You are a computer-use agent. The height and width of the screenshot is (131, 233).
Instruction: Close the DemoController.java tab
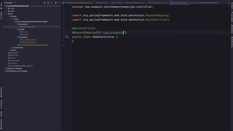tap(188, 3)
